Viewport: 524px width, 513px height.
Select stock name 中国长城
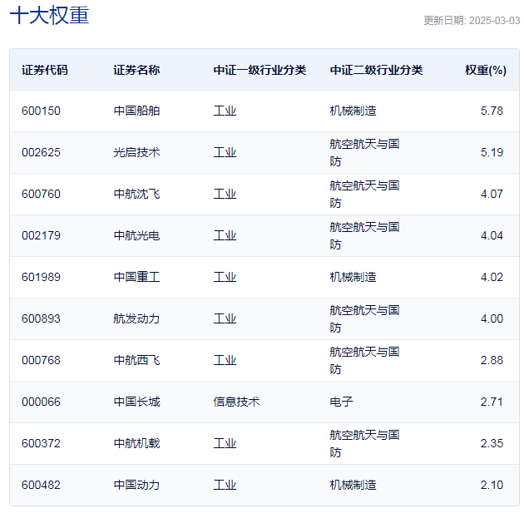[136, 402]
